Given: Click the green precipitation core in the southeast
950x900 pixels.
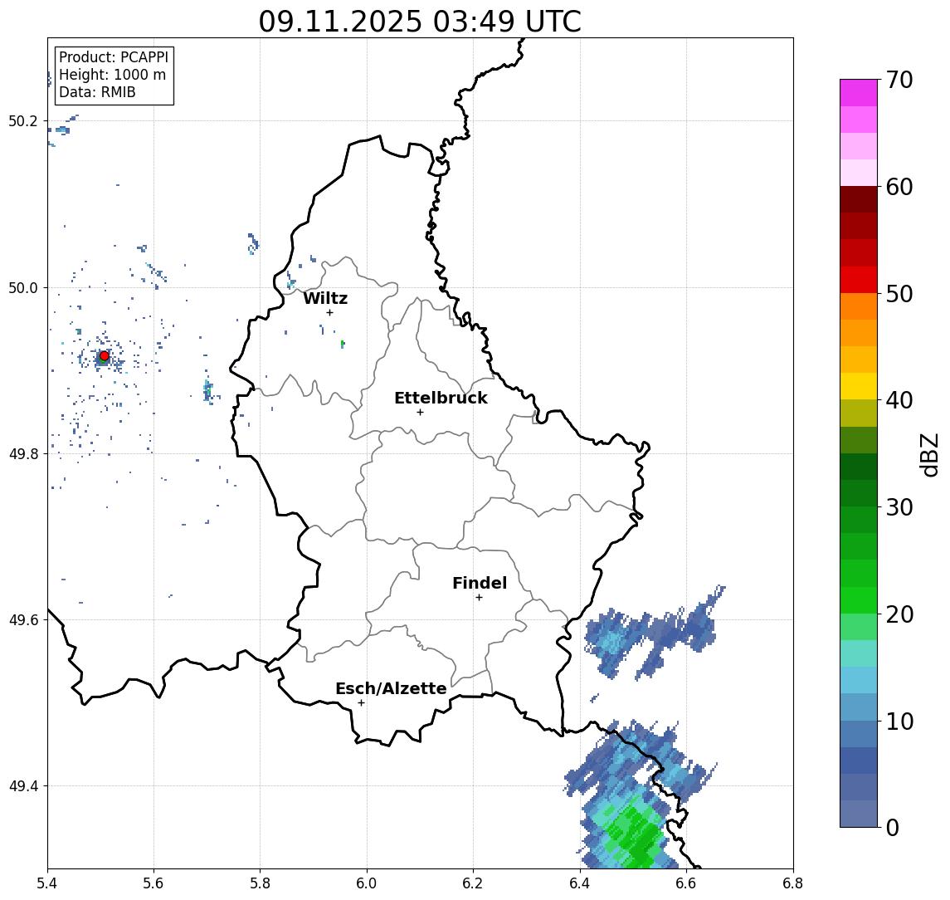Looking at the screenshot, I should pyautogui.click(x=633, y=834).
